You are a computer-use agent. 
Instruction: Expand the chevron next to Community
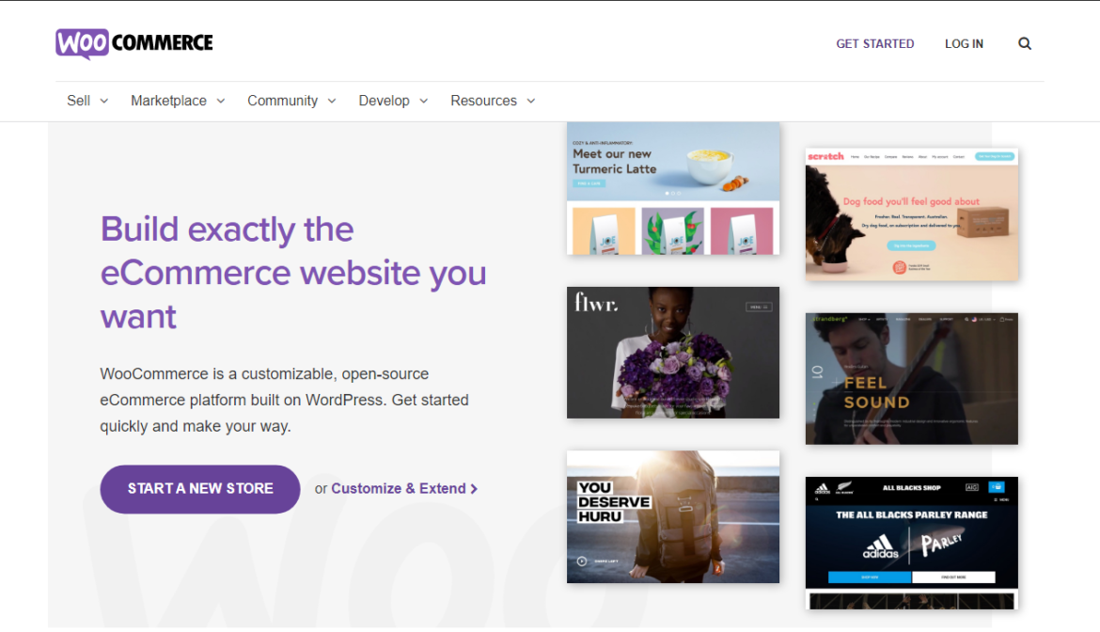(x=332, y=101)
